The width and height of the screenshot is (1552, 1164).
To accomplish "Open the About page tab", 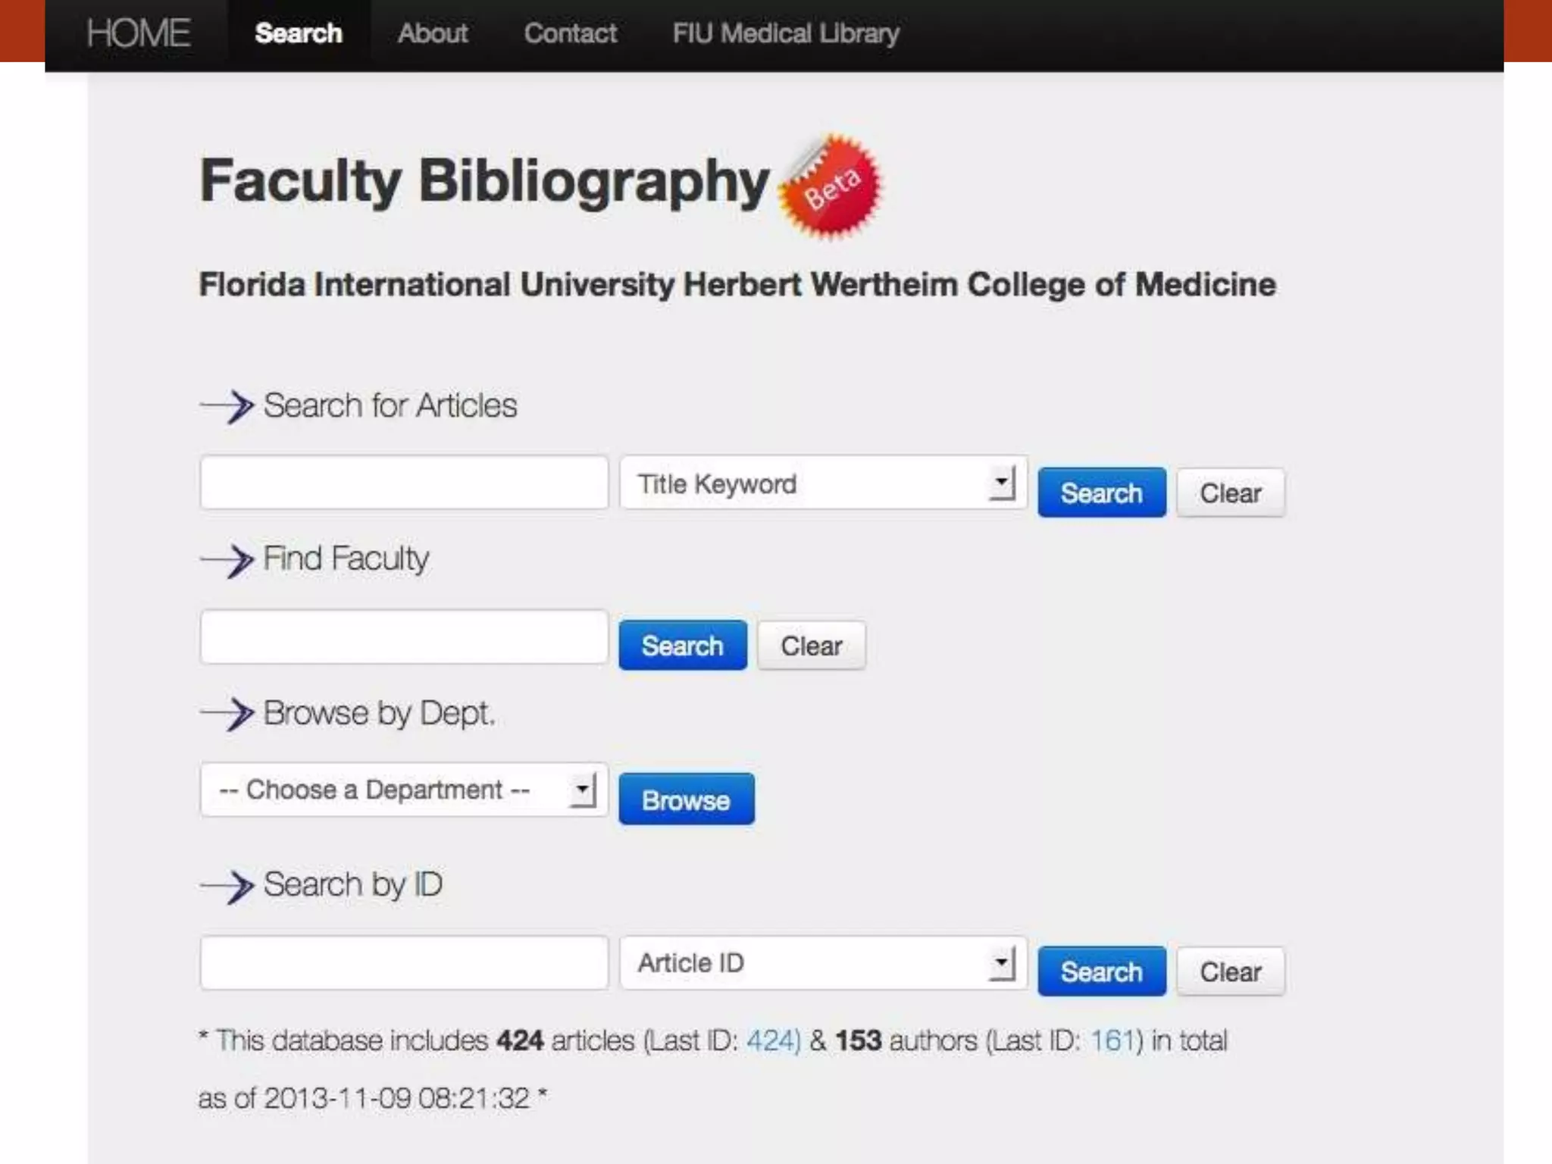I will 433,33.
